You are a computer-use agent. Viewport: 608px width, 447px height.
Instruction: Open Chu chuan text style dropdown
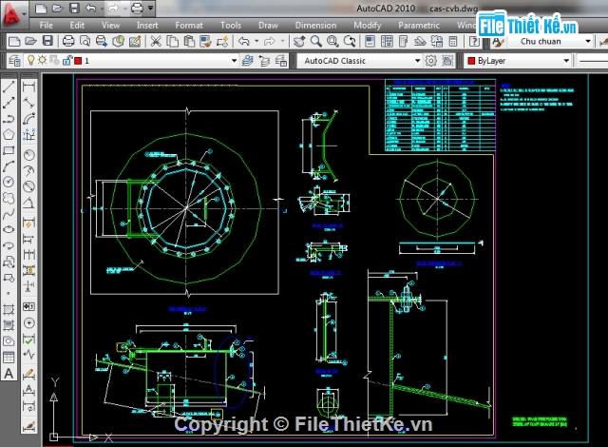point(588,41)
